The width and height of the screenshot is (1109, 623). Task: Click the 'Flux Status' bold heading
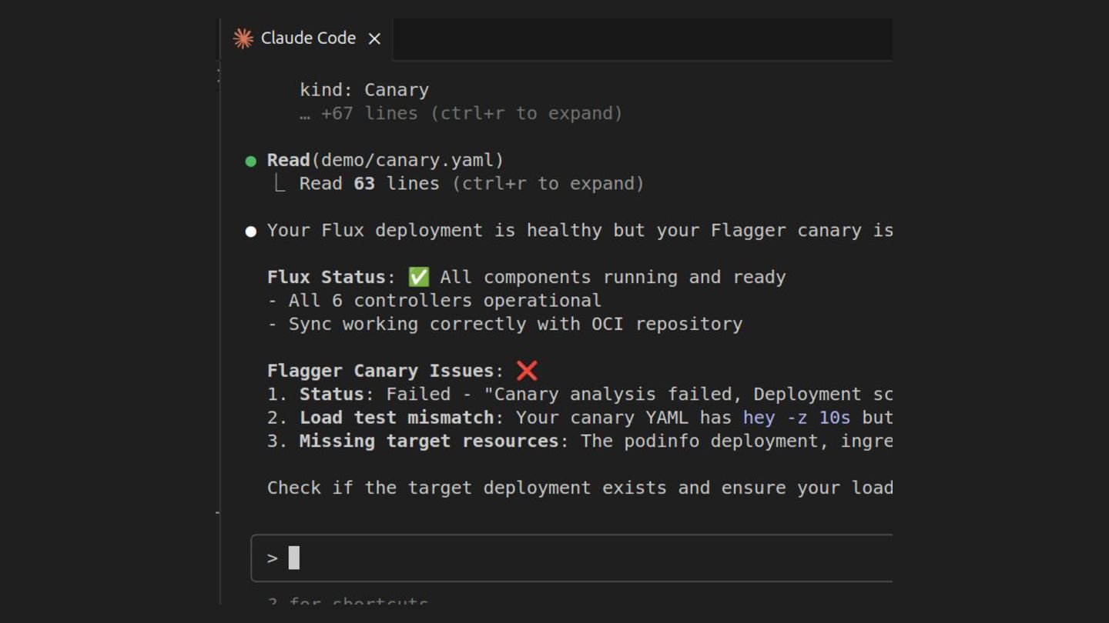pyautogui.click(x=326, y=277)
